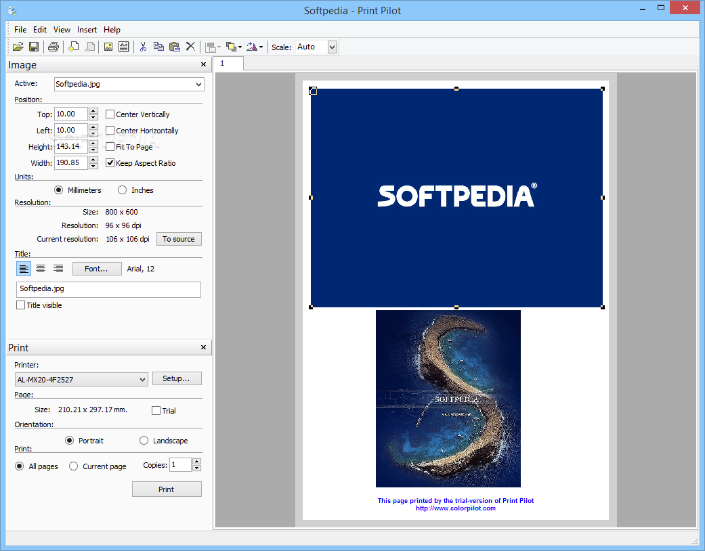Screen dimensions: 705x551
Task: Click the Copy icon in toolbar
Action: click(x=158, y=47)
